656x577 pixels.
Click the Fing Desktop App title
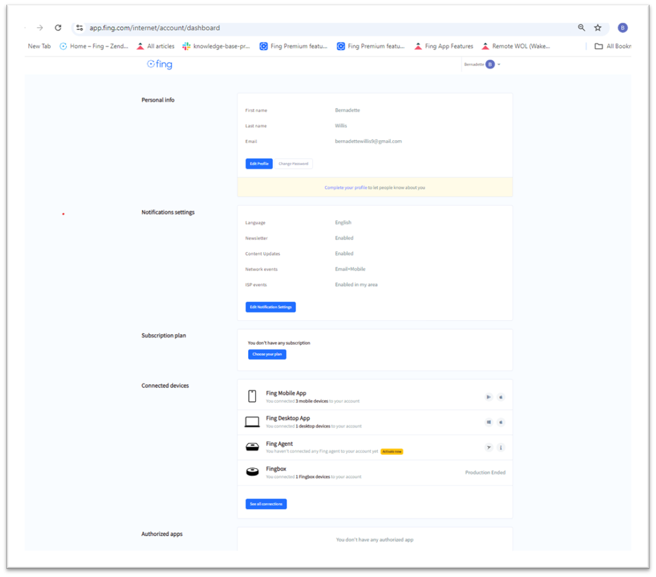288,418
